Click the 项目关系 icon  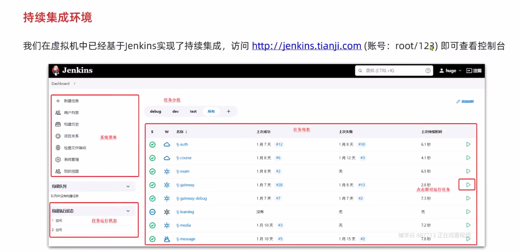[58, 136]
